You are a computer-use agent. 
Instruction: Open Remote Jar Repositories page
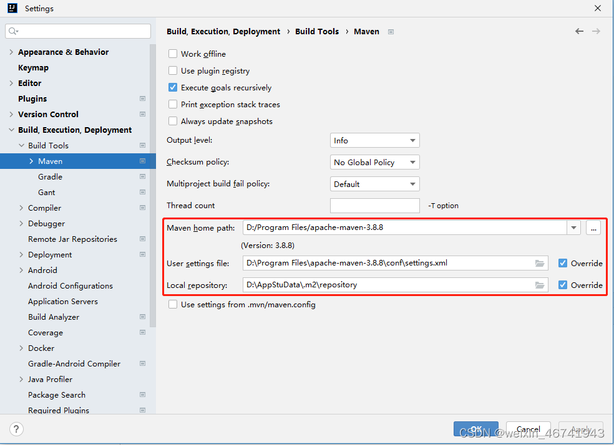(73, 239)
